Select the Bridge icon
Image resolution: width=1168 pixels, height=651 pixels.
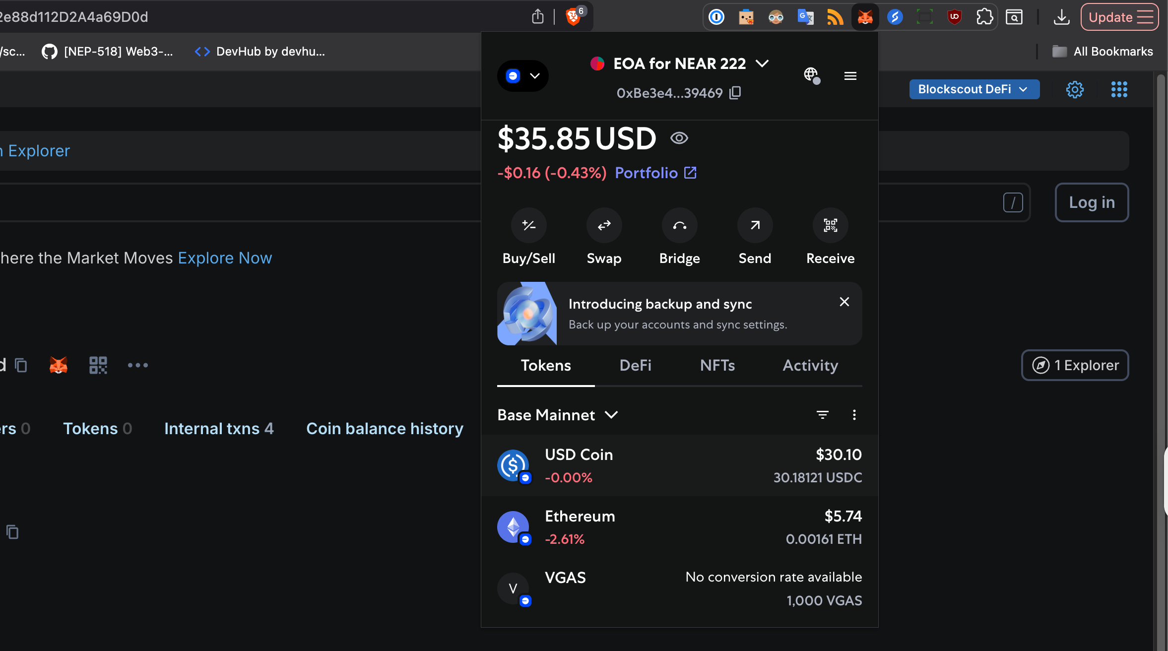point(679,225)
